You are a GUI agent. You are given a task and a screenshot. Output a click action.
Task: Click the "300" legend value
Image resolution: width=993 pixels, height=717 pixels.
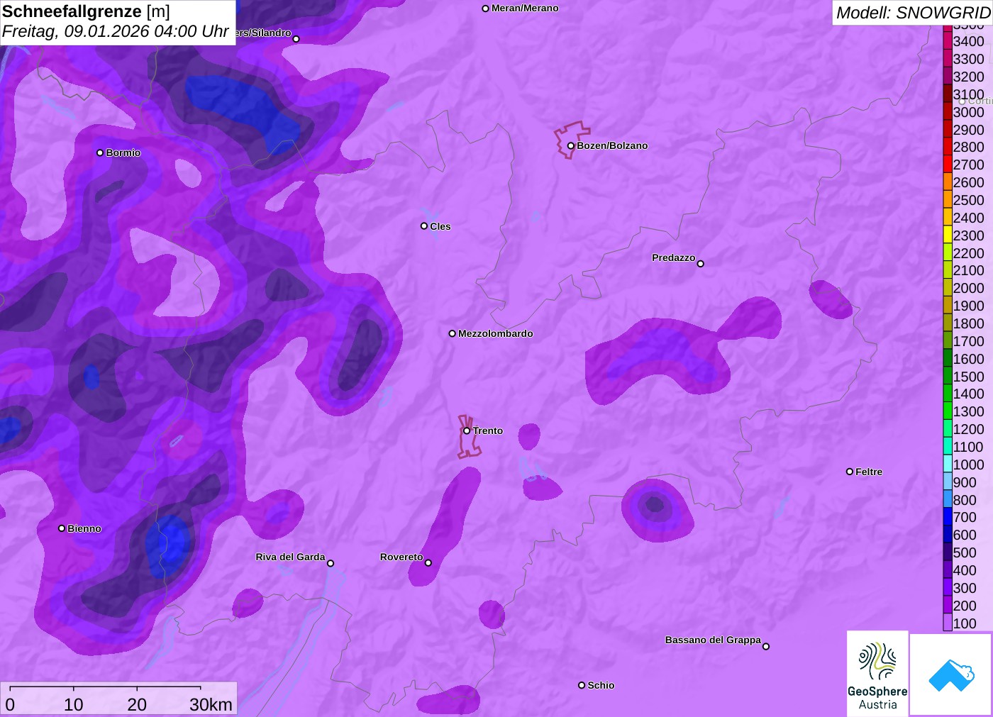pyautogui.click(x=965, y=588)
